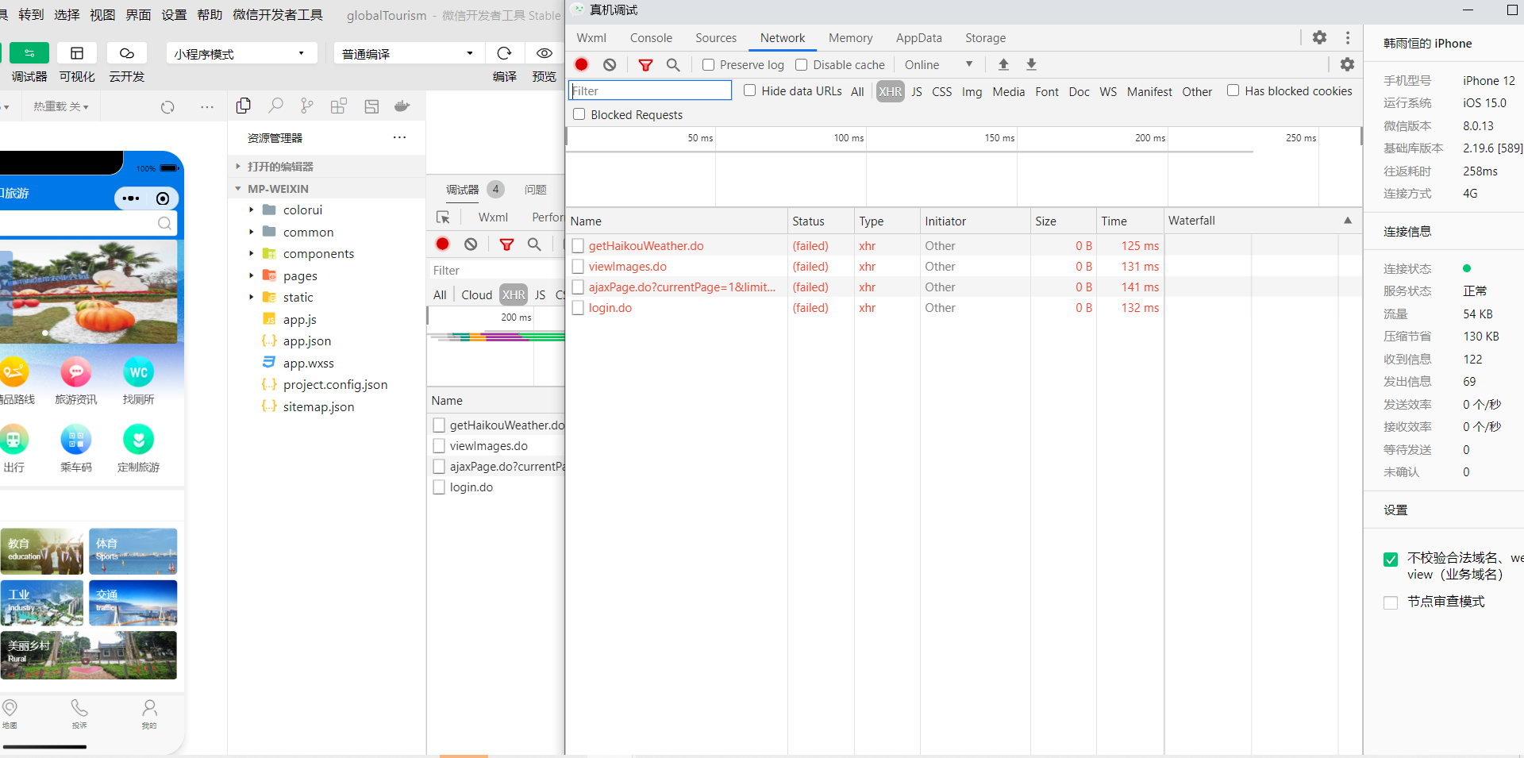Open the 云开发 cloud button
1524x758 pixels.
pyautogui.click(x=126, y=53)
